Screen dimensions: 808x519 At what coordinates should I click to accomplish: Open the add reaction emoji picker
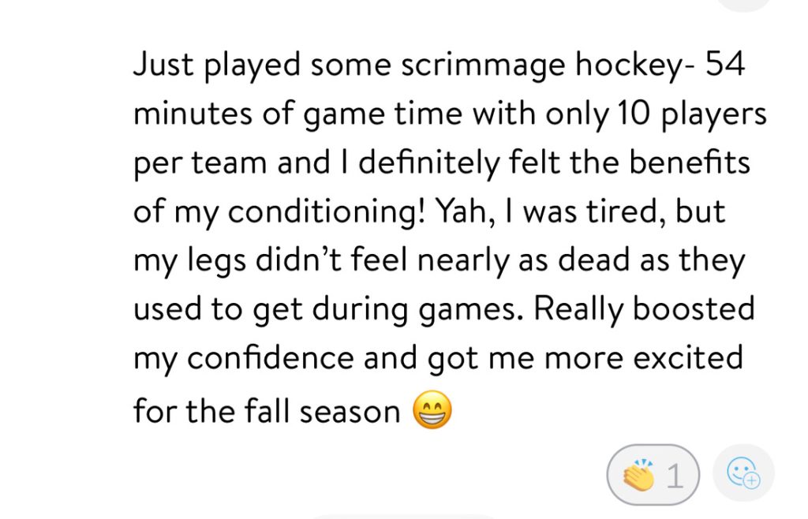(743, 474)
